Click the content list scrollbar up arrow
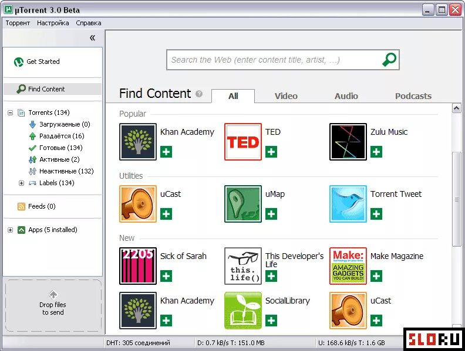This screenshot has height=351, width=465. click(x=456, y=108)
